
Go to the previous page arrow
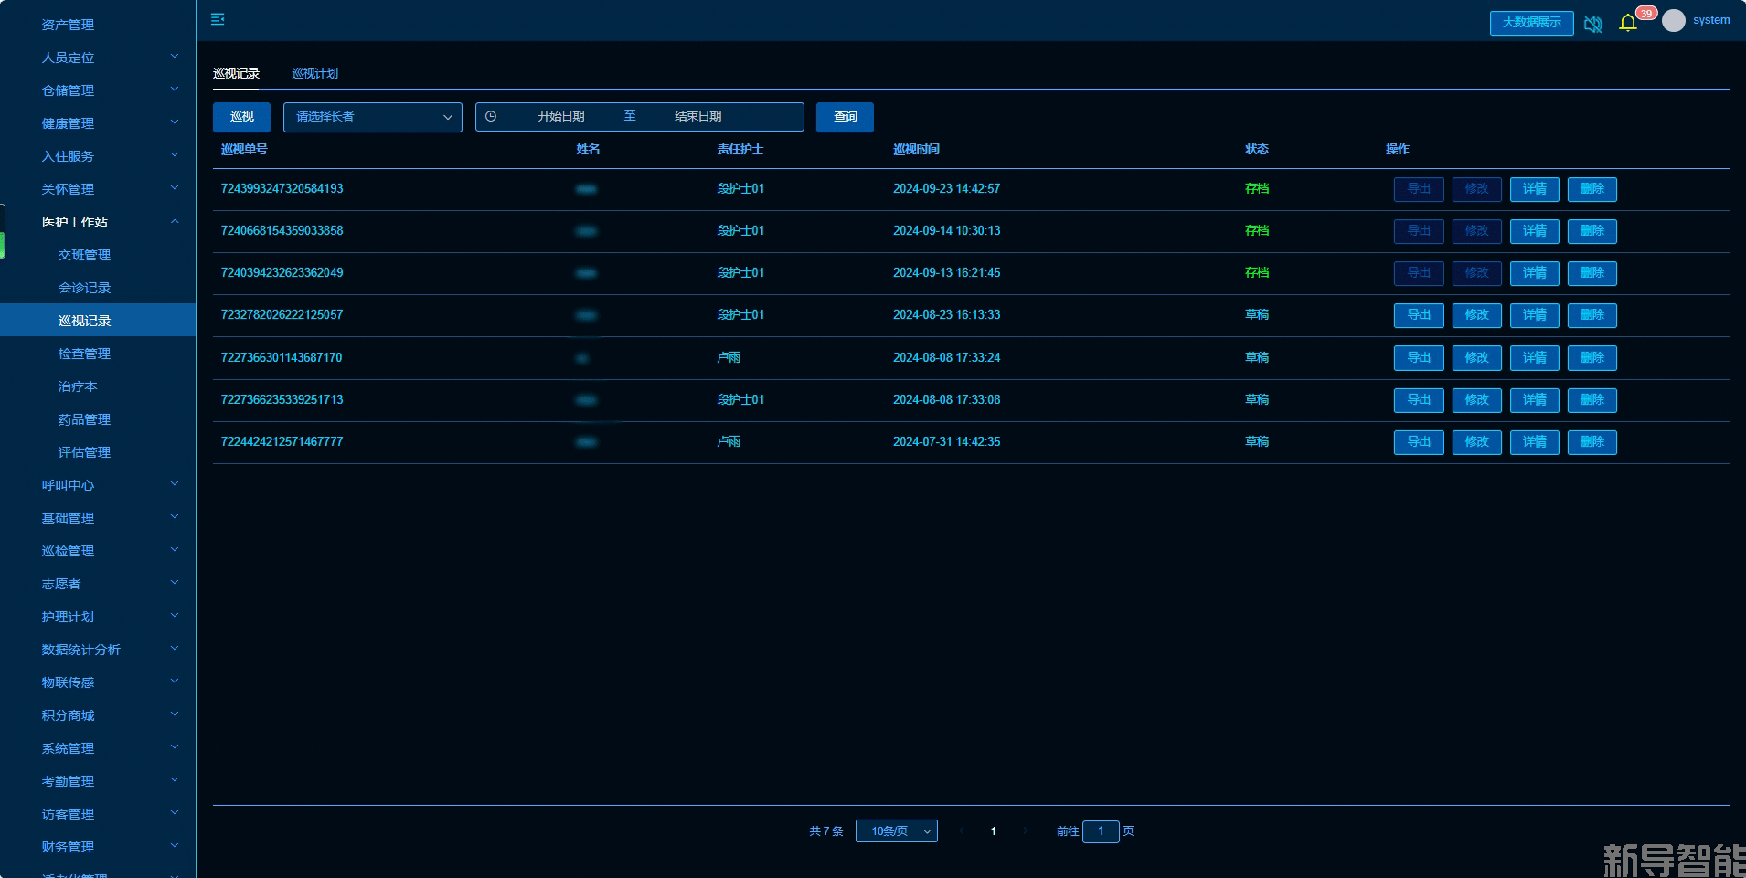click(x=962, y=831)
